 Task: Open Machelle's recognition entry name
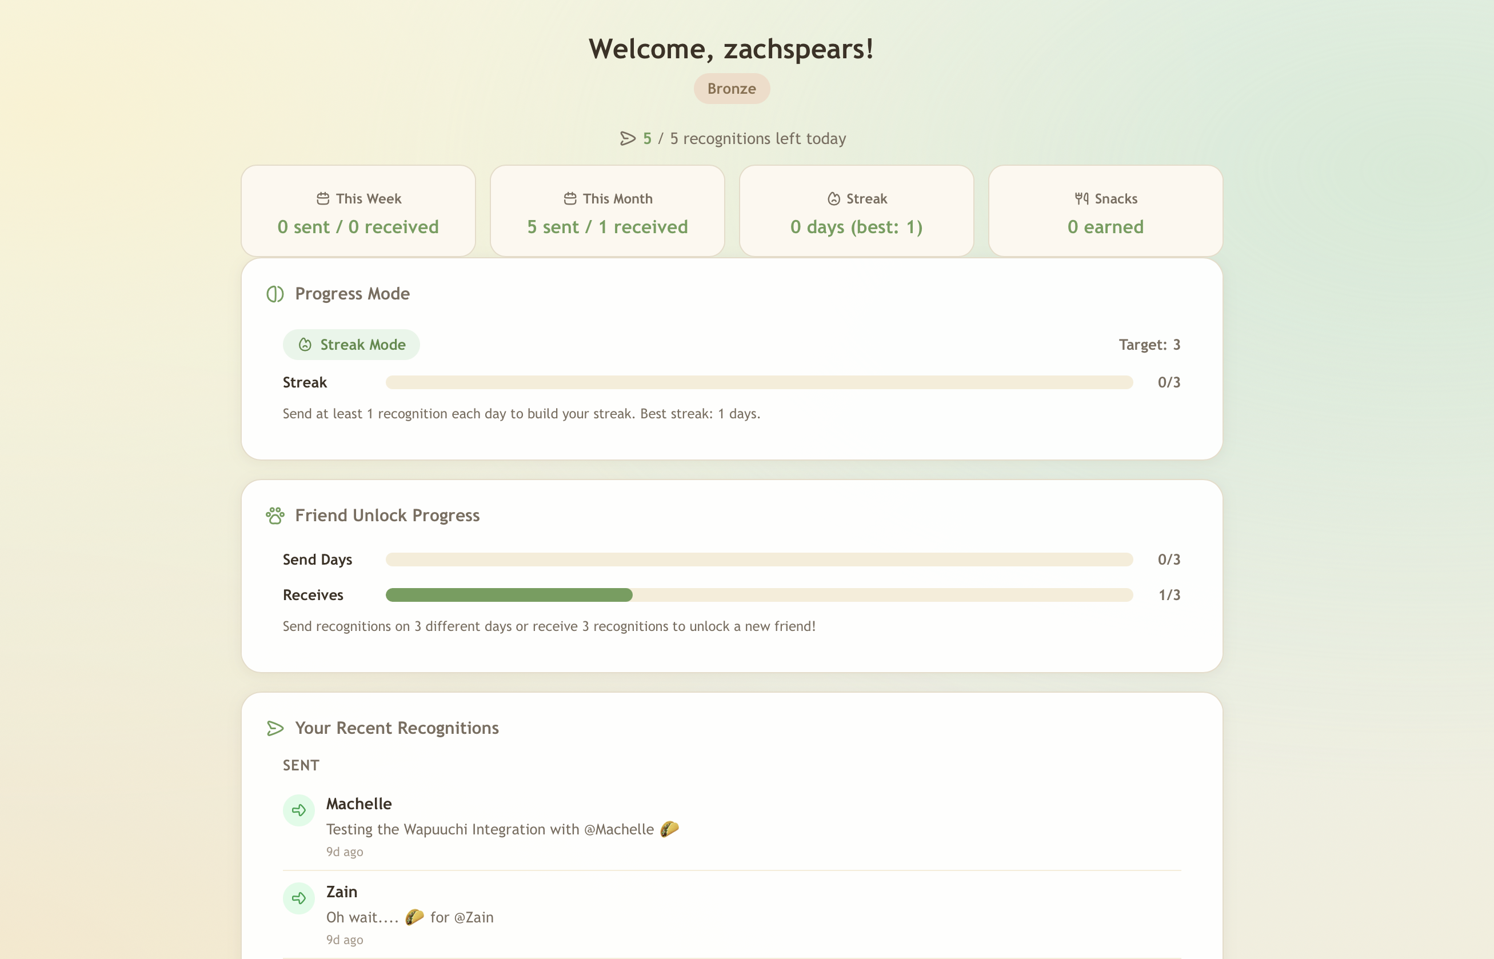tap(359, 804)
